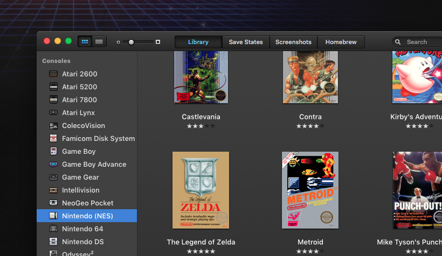Select the NeoGeo Pocket icon
442x256 pixels.
tap(53, 203)
